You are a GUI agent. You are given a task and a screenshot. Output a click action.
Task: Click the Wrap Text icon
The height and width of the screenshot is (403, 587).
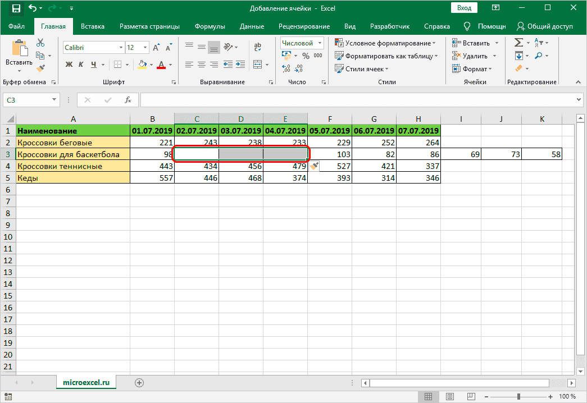click(x=258, y=47)
